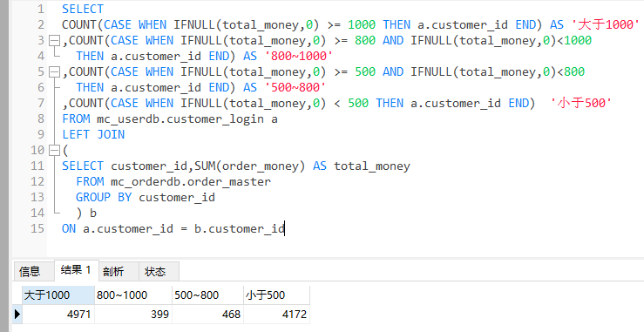The image size is (644, 332).
Task: Select the 500~800 column header
Action: (207, 295)
